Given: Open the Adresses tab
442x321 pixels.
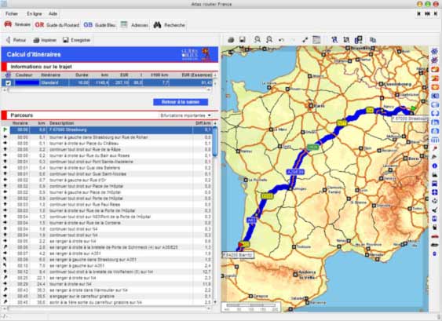Looking at the screenshot, I should [x=134, y=25].
